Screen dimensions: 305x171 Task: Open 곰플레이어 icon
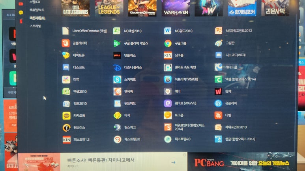(x=66, y=43)
